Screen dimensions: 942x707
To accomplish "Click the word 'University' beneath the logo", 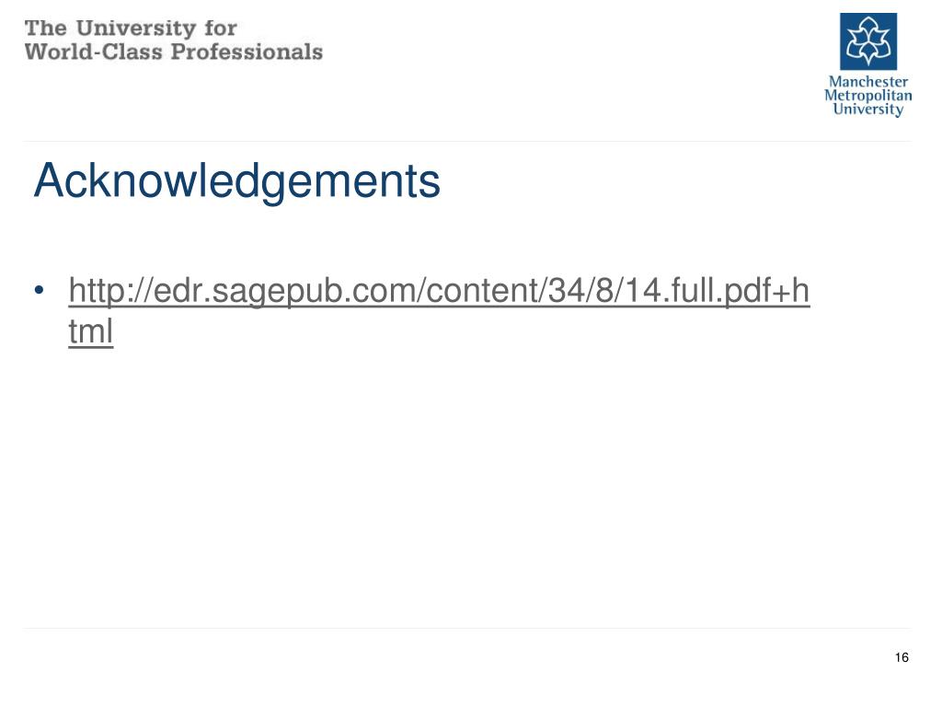I will click(x=868, y=109).
